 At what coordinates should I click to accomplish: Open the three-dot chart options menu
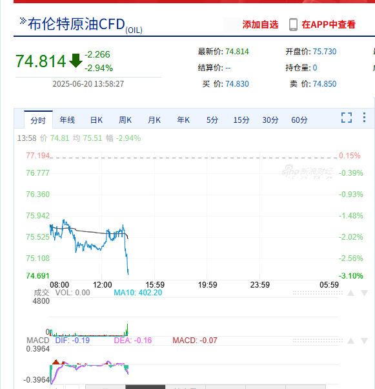point(364,118)
